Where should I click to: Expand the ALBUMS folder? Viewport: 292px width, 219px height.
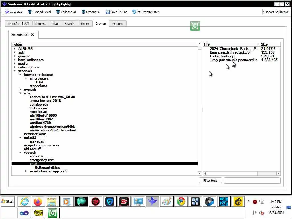(x=15, y=48)
